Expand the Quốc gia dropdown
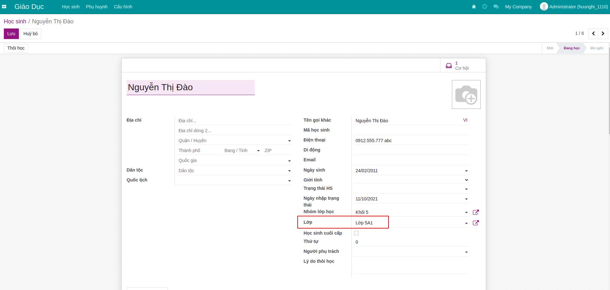 point(234,161)
